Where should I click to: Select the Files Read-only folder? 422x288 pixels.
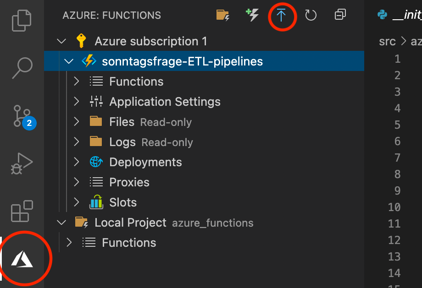tap(122, 122)
